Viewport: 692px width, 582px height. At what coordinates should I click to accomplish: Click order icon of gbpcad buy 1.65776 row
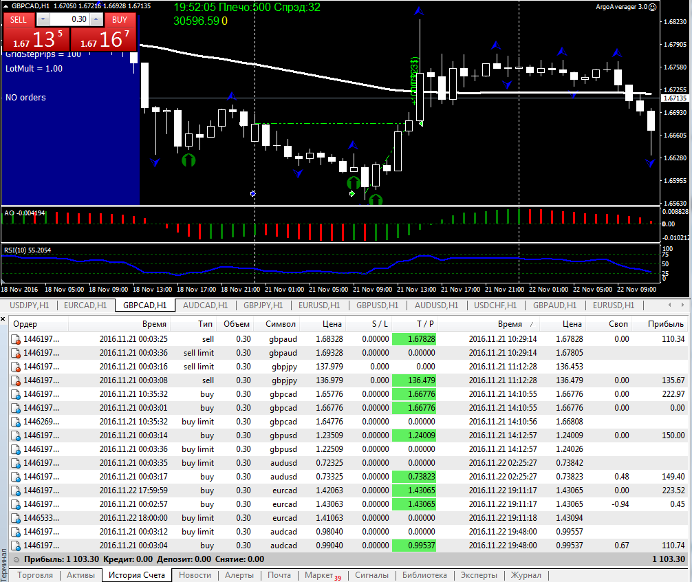point(15,394)
